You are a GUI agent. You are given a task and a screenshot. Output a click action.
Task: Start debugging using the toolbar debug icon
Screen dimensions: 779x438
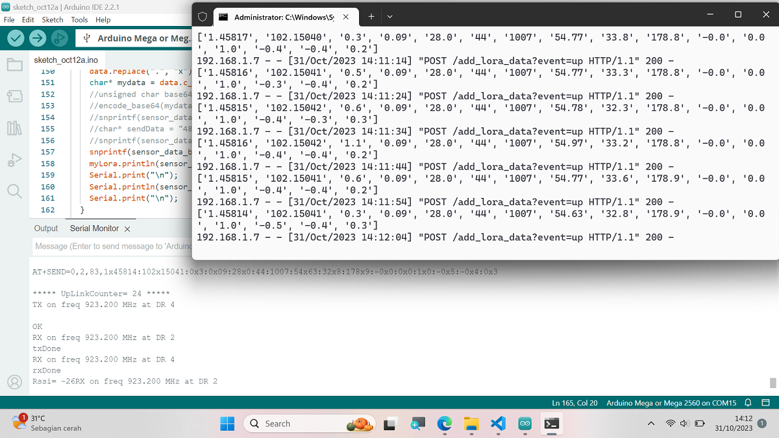pos(60,38)
